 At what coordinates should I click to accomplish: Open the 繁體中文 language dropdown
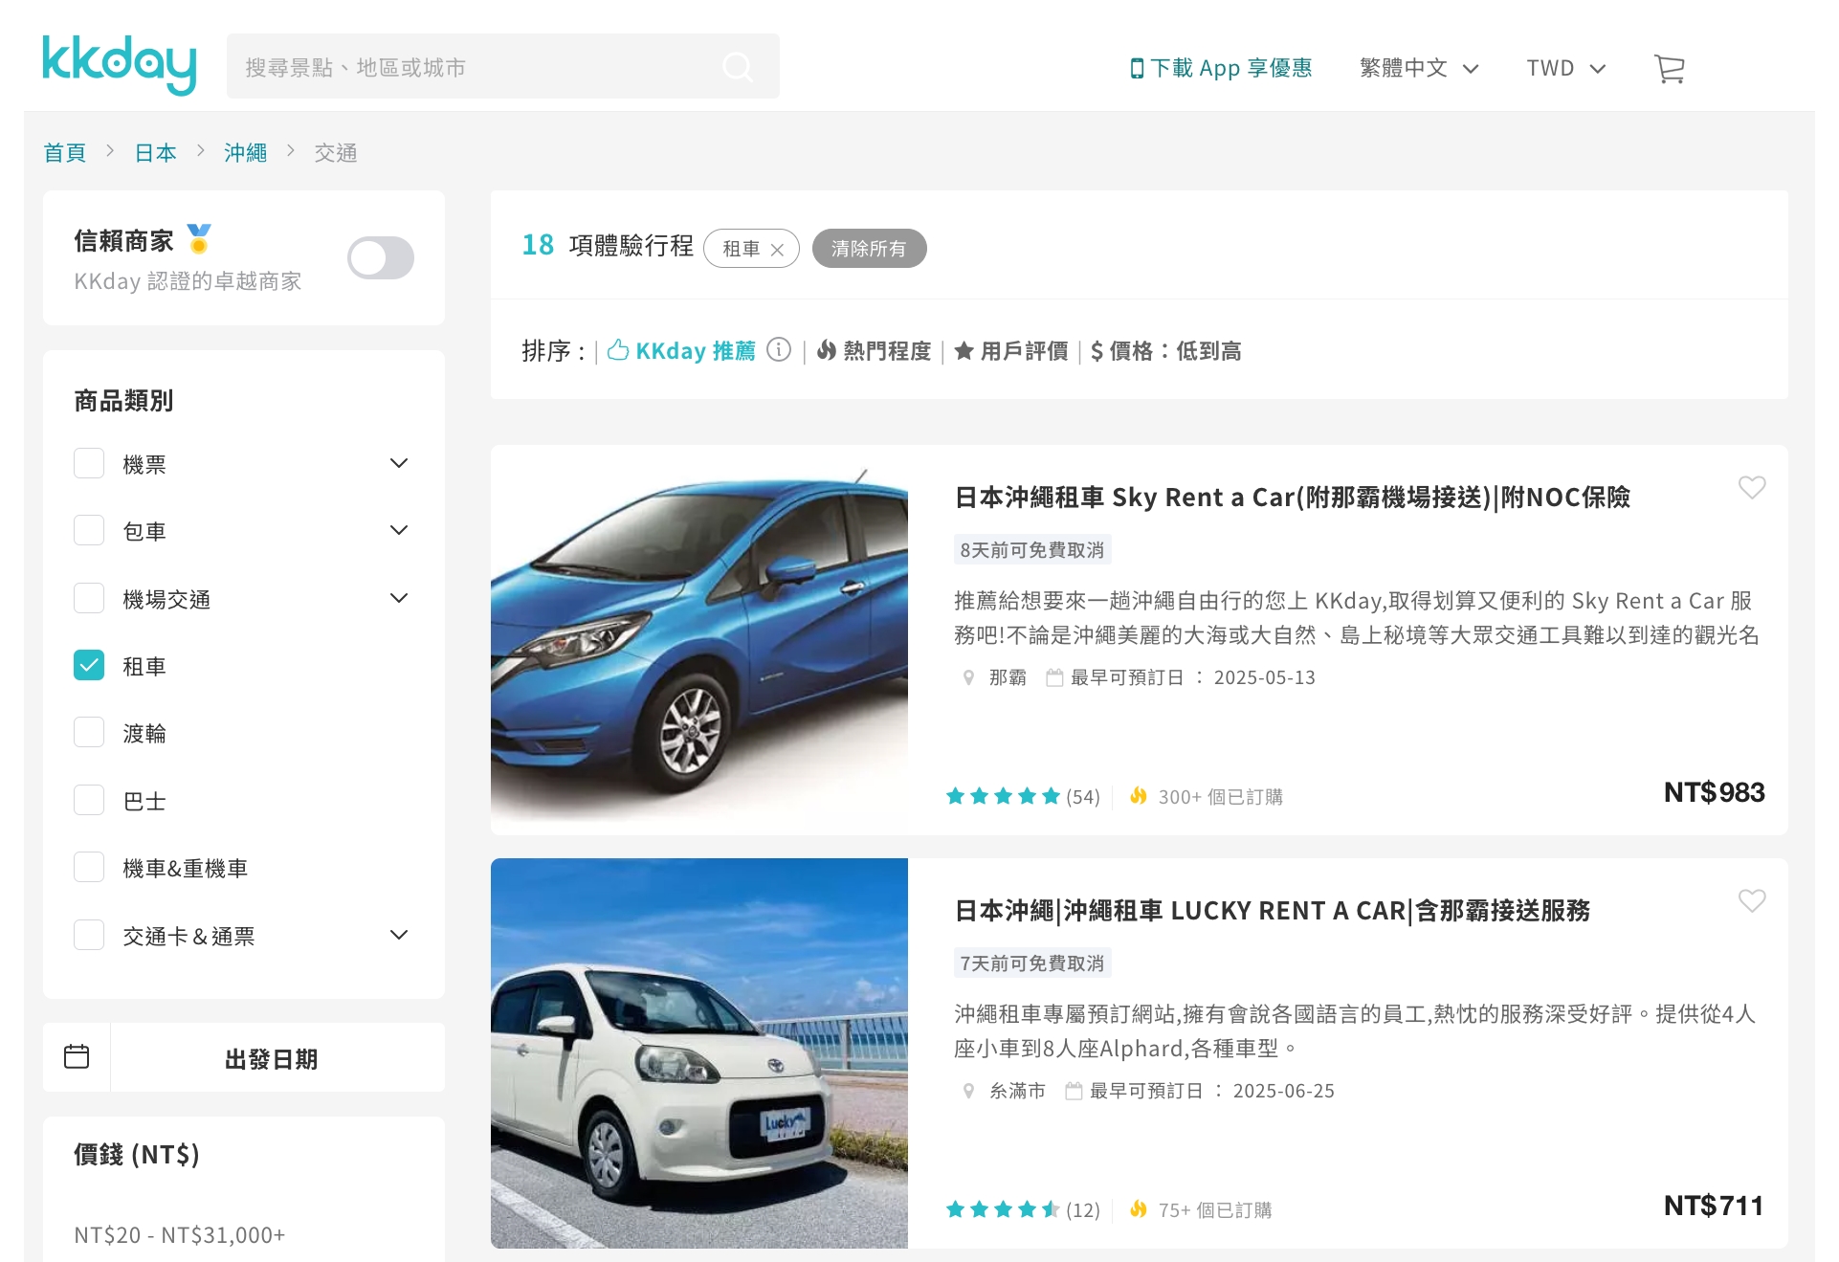click(x=1419, y=68)
